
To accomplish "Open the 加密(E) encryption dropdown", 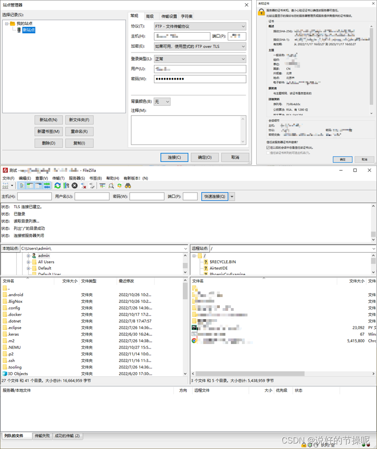I will pyautogui.click(x=200, y=47).
